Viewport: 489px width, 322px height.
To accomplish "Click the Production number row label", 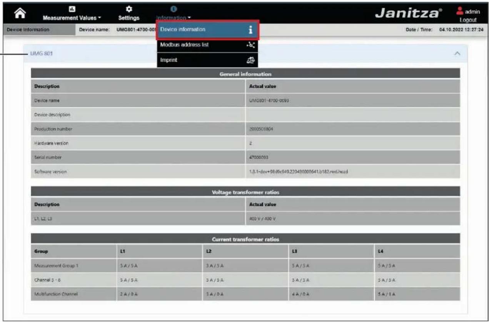I will (x=53, y=129).
